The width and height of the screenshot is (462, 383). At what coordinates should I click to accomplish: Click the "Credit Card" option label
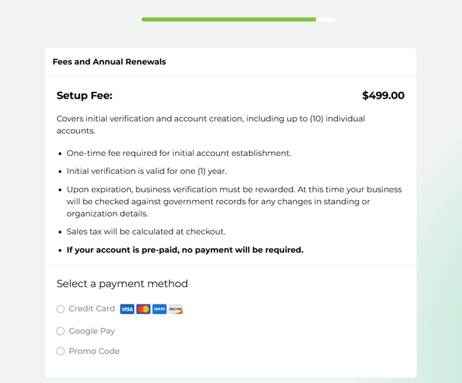click(92, 308)
